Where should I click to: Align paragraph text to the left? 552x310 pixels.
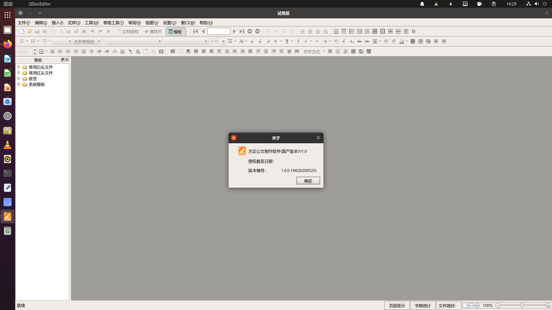(x=60, y=51)
